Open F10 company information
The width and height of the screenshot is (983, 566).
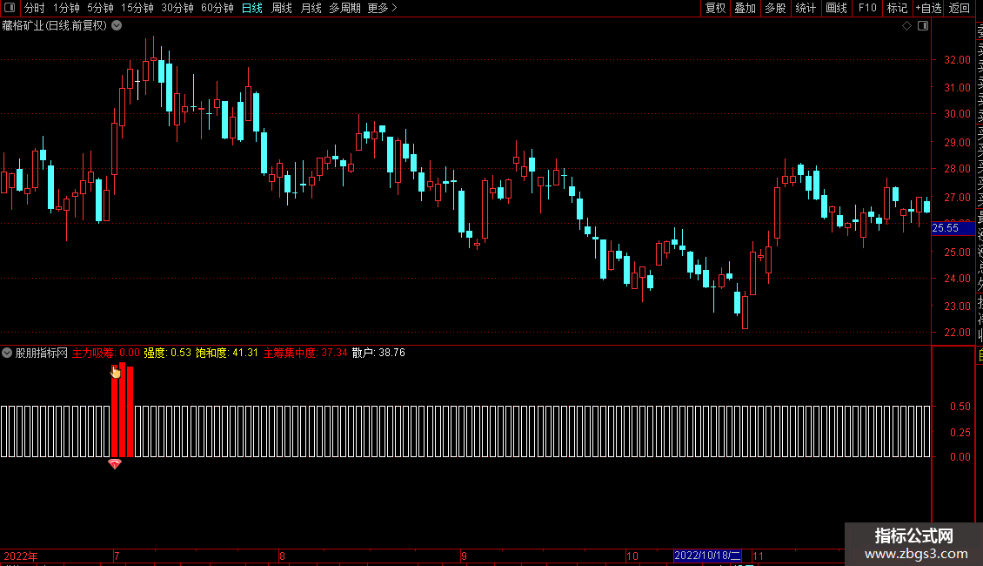tap(867, 8)
